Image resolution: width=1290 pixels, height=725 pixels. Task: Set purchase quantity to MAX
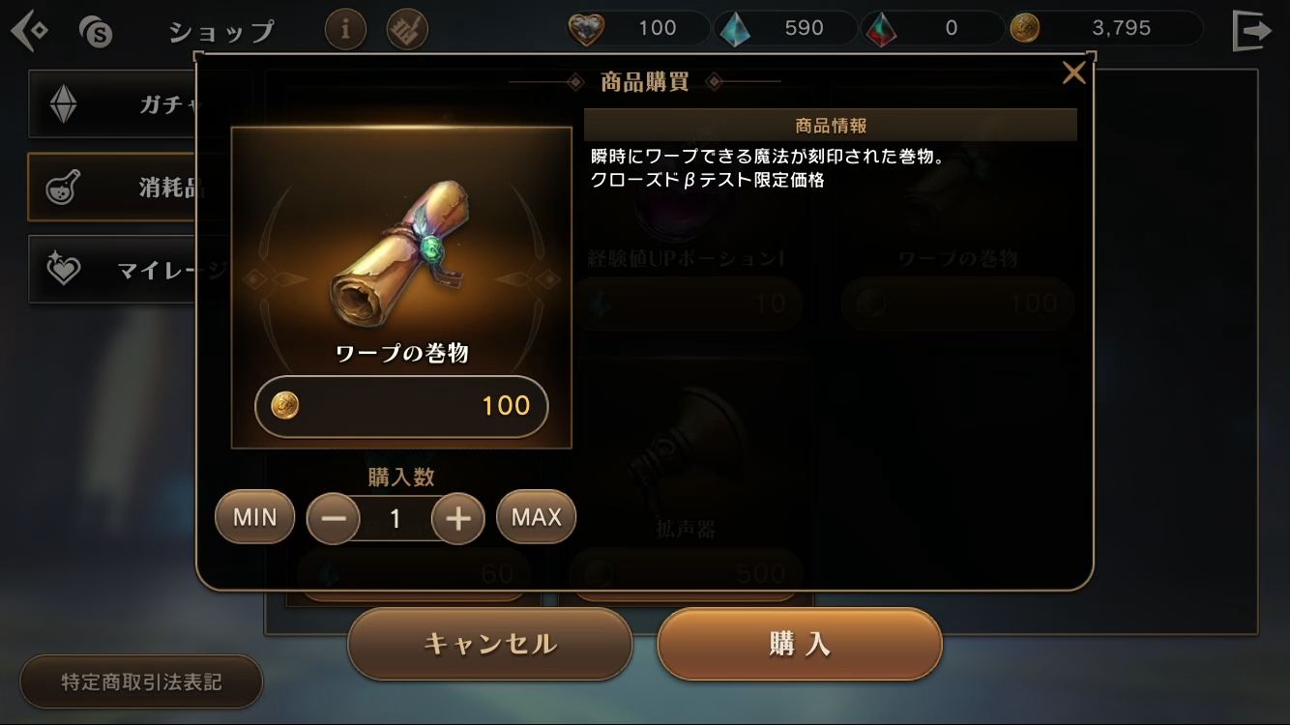(x=536, y=517)
